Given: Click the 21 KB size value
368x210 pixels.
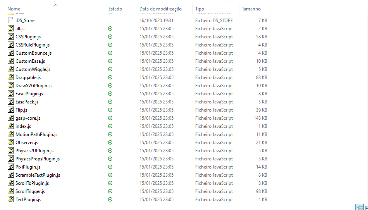Looking at the screenshot, I should [x=261, y=143].
